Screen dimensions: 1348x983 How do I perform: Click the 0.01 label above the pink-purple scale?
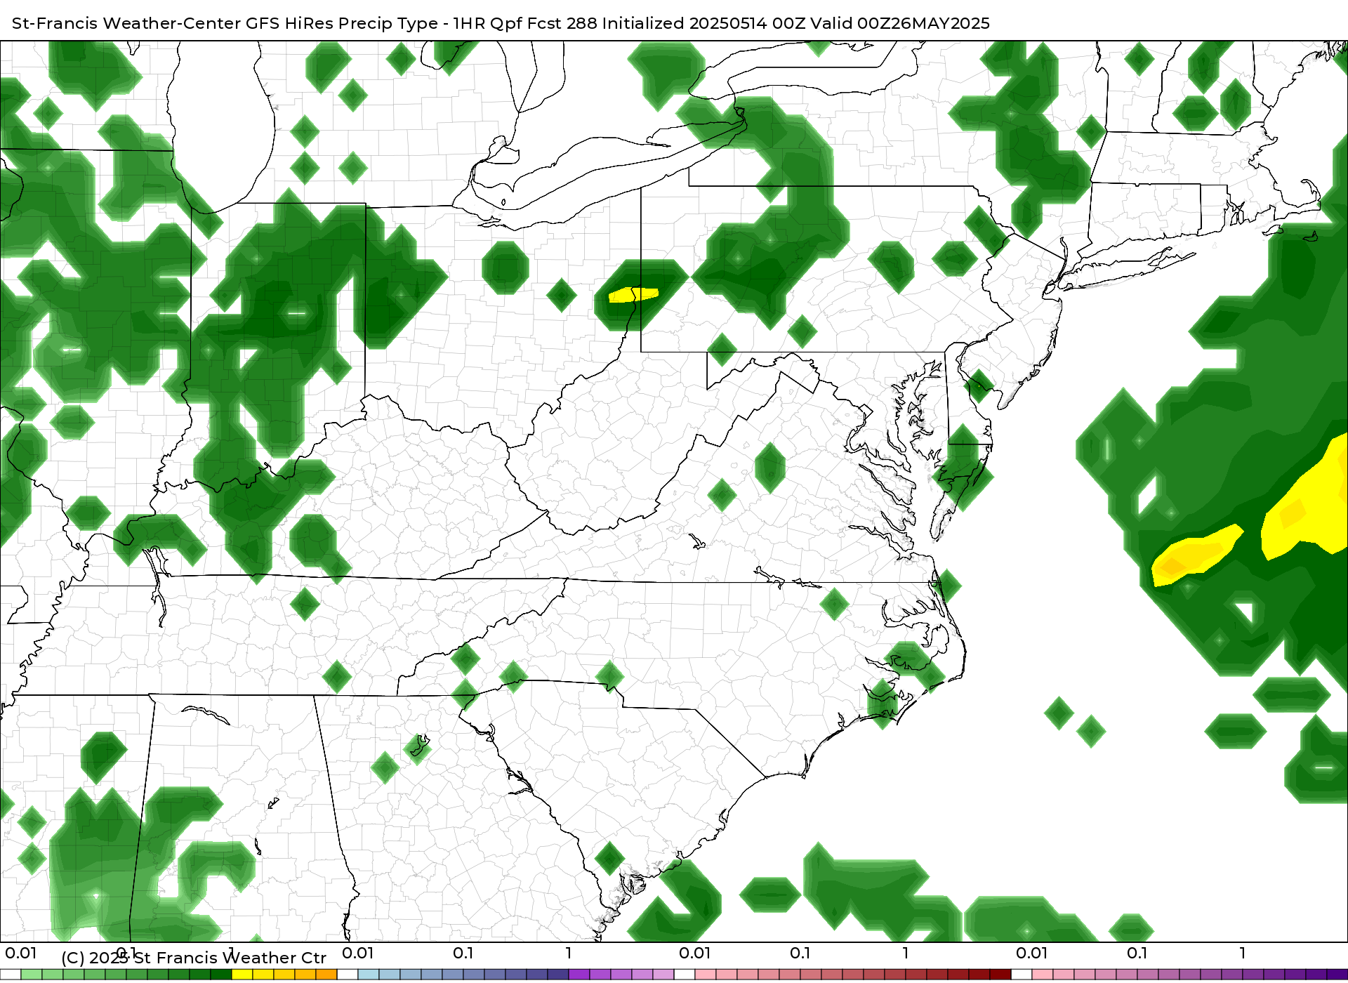[x=1032, y=953]
